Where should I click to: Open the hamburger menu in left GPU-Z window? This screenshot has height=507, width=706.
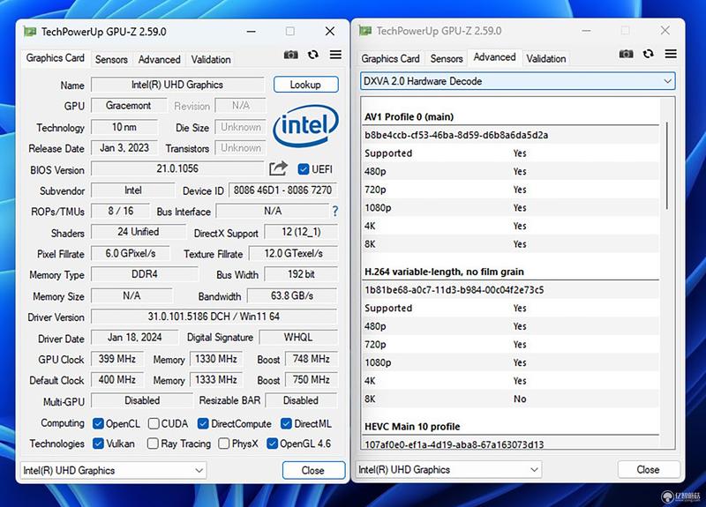point(335,55)
